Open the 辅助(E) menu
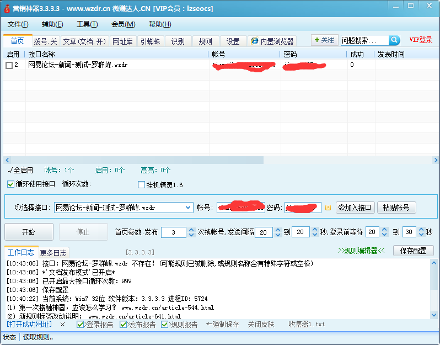440x345 pixels. [x=52, y=24]
